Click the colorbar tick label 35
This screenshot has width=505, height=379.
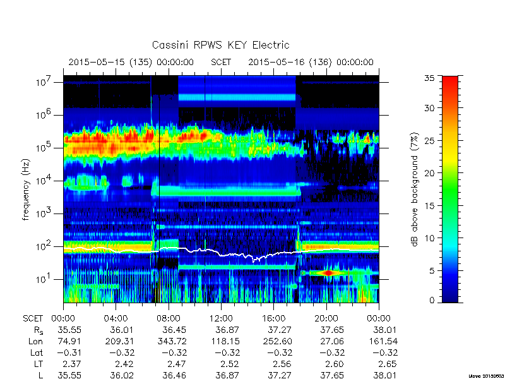tap(429, 78)
